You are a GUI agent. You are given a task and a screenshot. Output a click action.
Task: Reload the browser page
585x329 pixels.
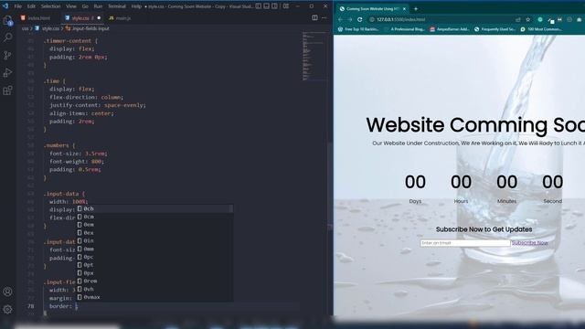[359, 19]
